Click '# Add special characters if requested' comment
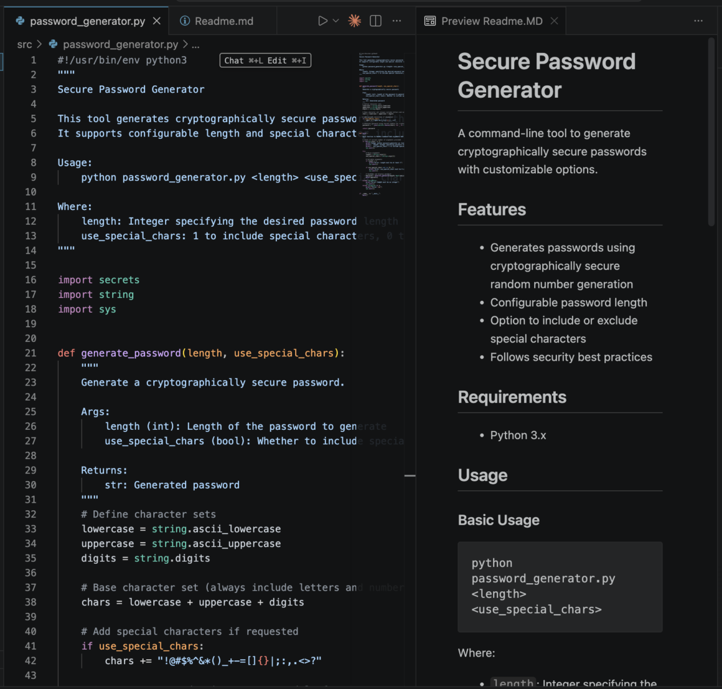 (x=190, y=632)
